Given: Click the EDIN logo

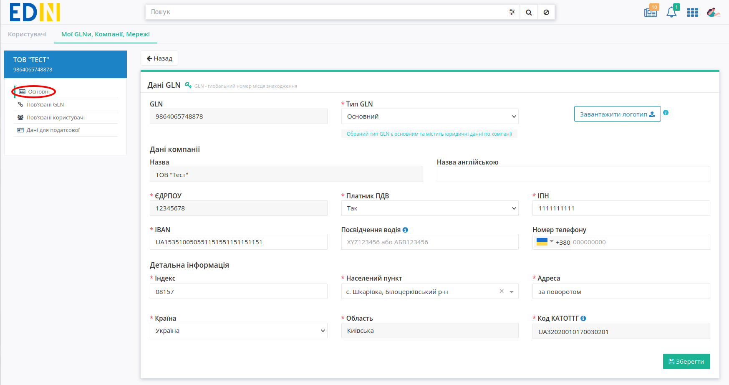Looking at the screenshot, I should [x=35, y=12].
